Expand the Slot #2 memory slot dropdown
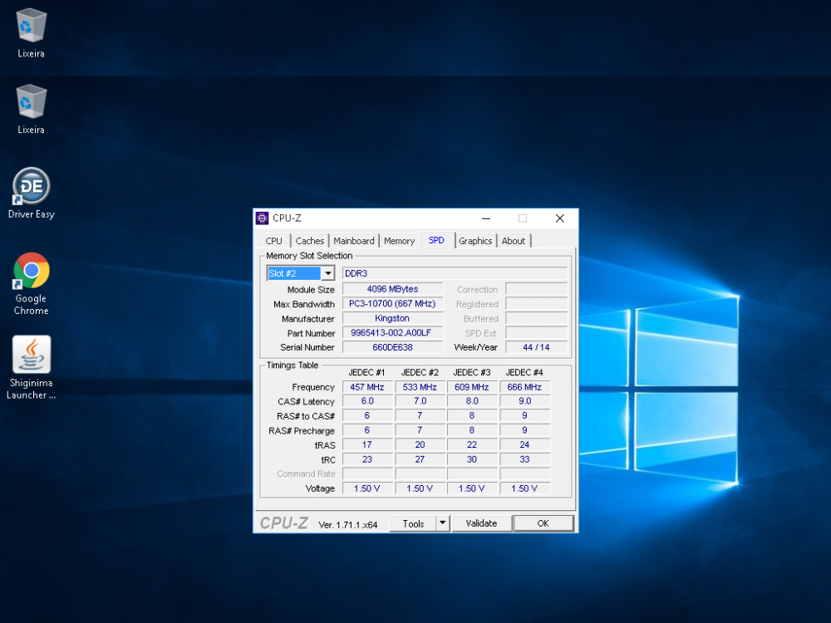The image size is (831, 623). pos(327,273)
